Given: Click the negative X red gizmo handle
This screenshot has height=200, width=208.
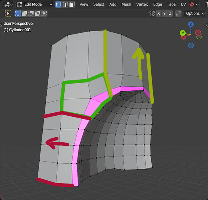Looking at the screenshot, I should point(198,32).
